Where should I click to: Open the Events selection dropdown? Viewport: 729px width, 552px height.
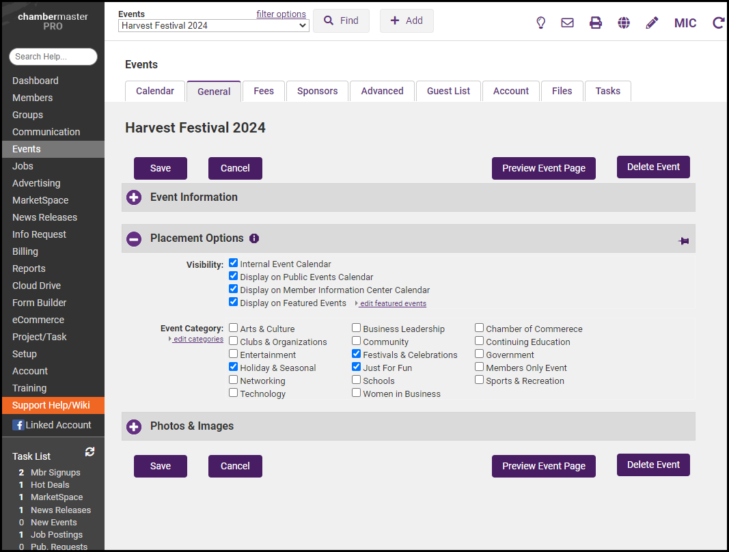coord(213,26)
